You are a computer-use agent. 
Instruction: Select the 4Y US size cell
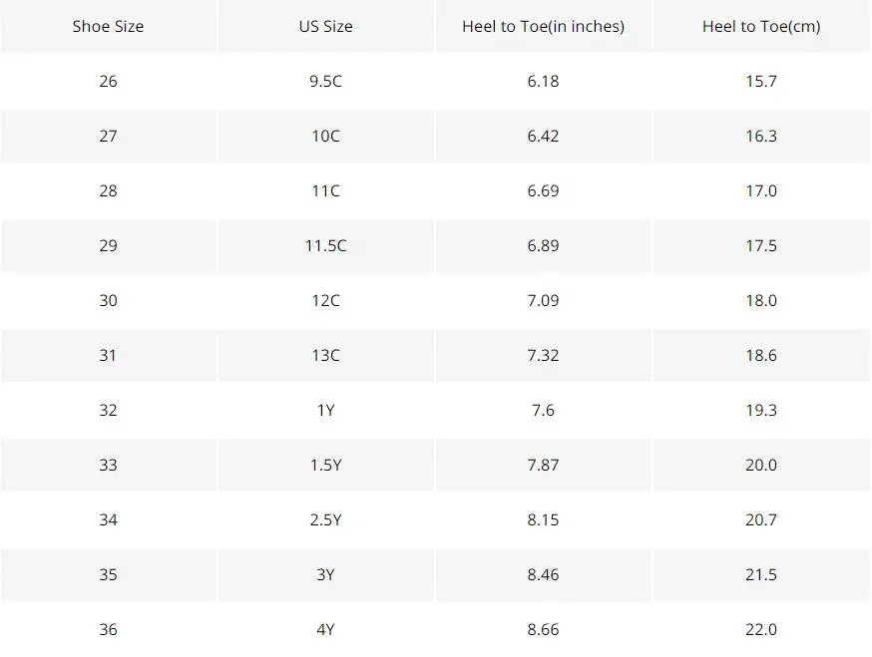[326, 629]
